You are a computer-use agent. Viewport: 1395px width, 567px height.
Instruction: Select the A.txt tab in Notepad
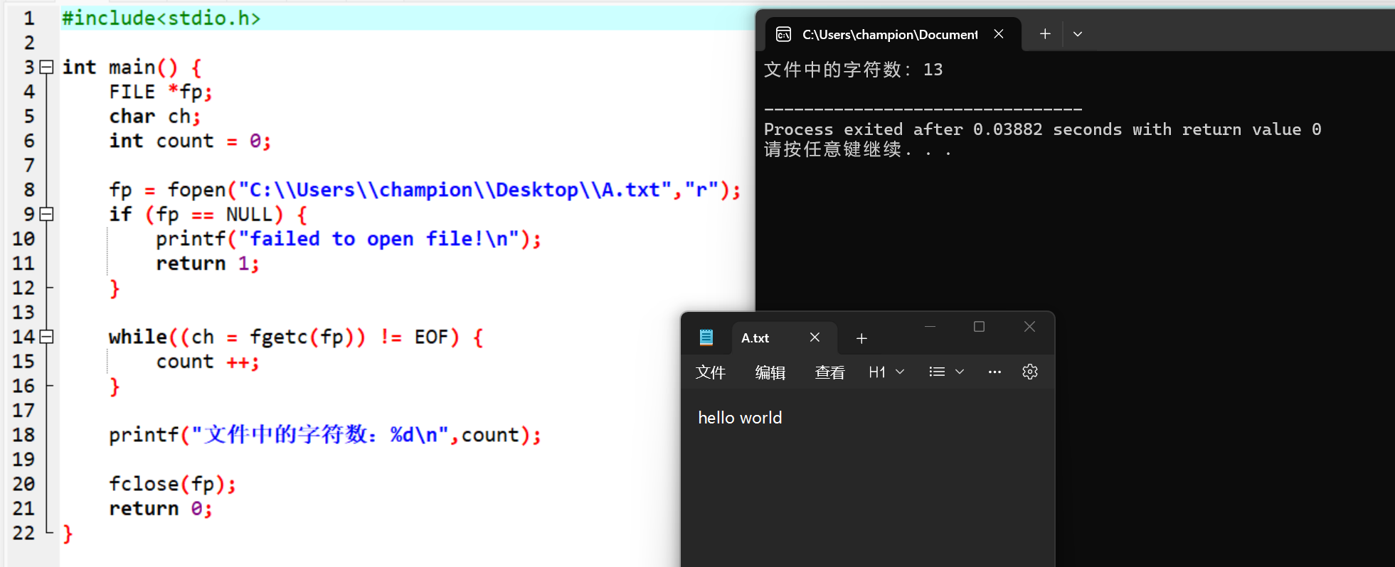784,338
